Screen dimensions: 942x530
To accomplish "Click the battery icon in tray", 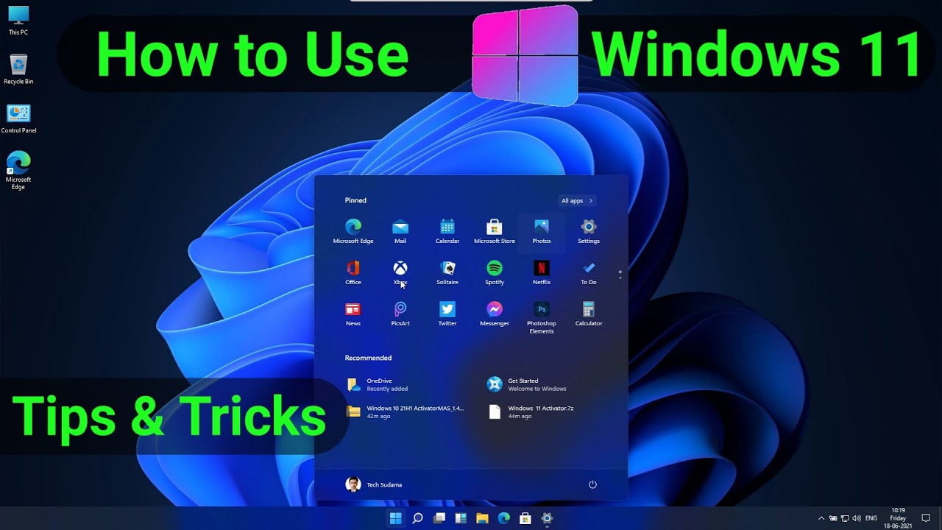I will point(833,518).
